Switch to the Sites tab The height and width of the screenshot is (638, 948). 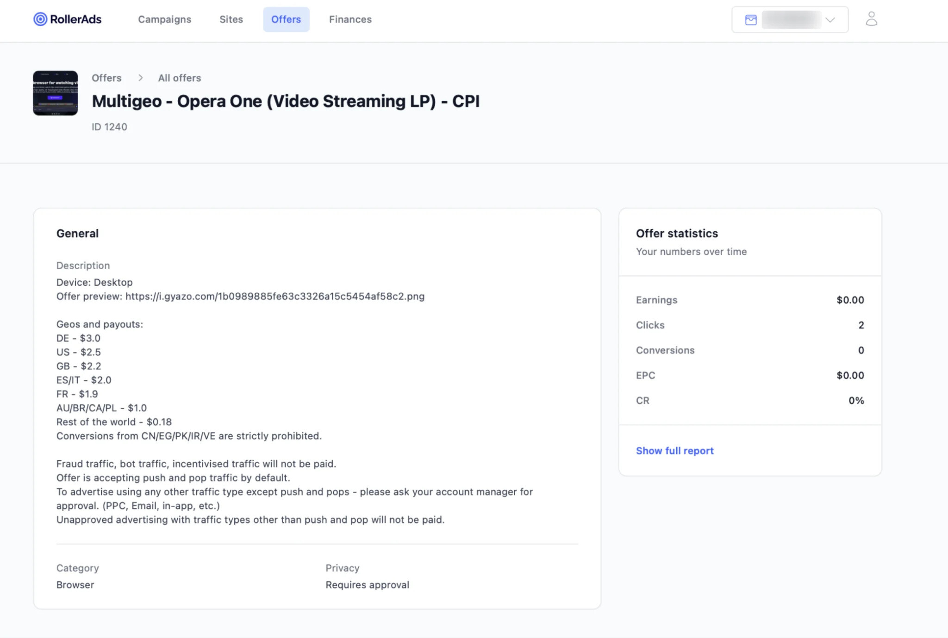(231, 19)
